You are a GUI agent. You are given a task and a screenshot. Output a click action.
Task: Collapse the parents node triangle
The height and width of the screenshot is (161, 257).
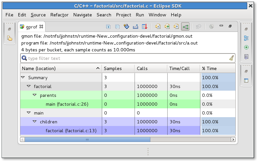tap(35, 95)
